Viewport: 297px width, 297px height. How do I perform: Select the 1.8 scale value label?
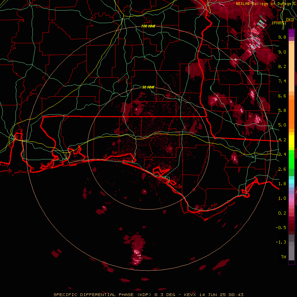point(282,184)
